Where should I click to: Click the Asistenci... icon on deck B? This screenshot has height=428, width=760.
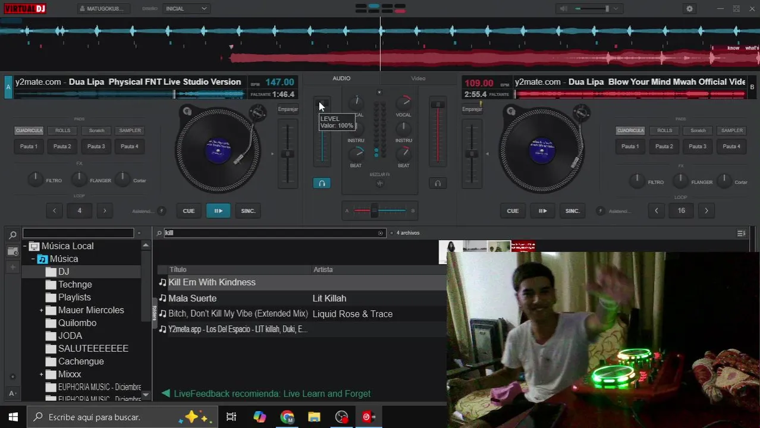point(601,210)
